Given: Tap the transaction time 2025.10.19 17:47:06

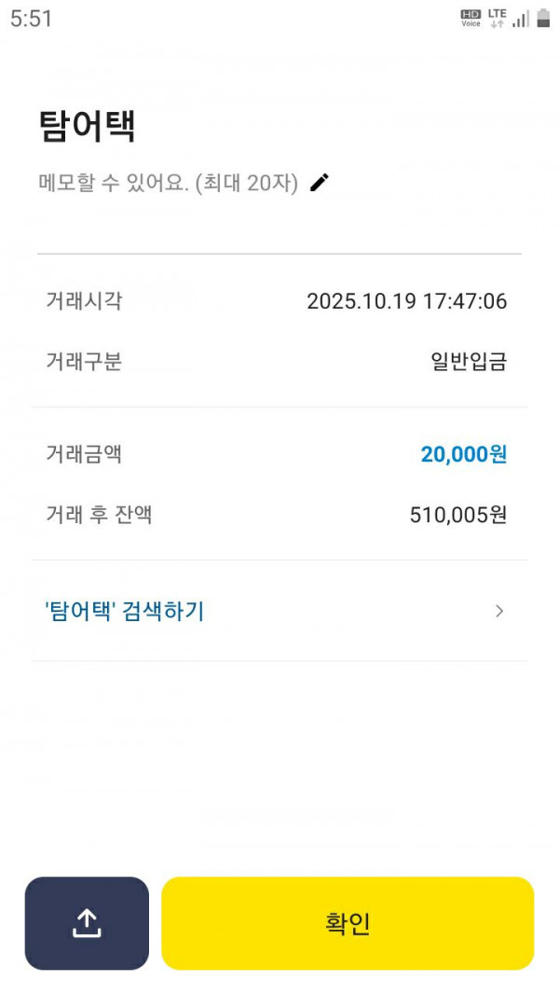Looking at the screenshot, I should (x=406, y=301).
